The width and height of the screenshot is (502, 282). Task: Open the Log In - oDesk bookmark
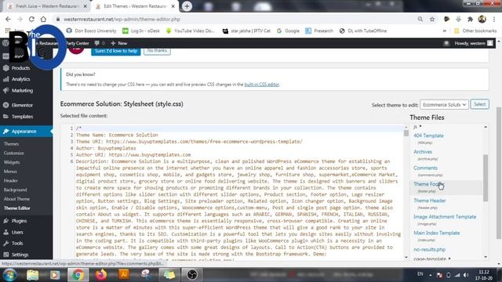[x=141, y=31]
